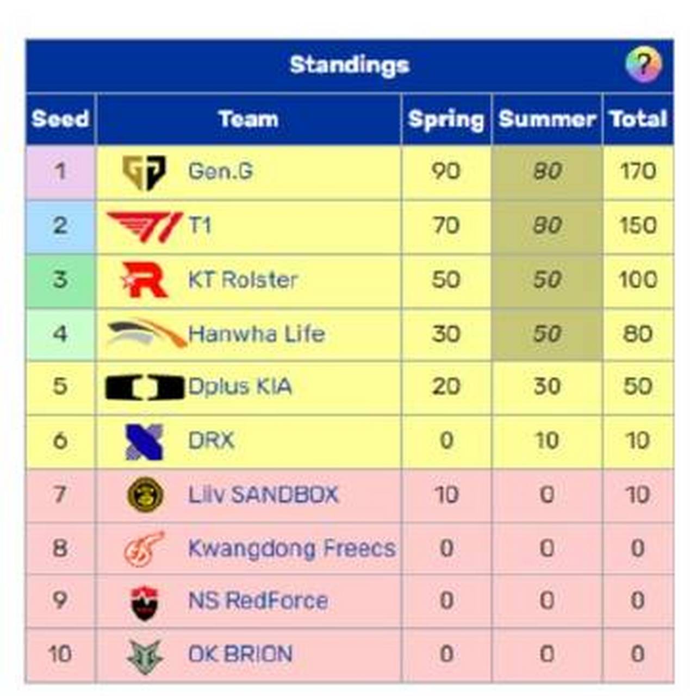Select the Summer column header

tap(546, 119)
